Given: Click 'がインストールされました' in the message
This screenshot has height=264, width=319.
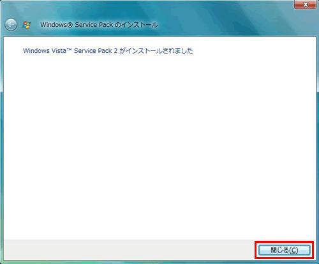Looking at the screenshot, I should (x=156, y=51).
